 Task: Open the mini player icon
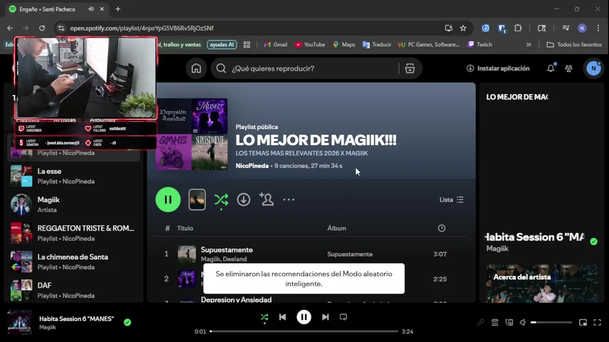pyautogui.click(x=583, y=323)
